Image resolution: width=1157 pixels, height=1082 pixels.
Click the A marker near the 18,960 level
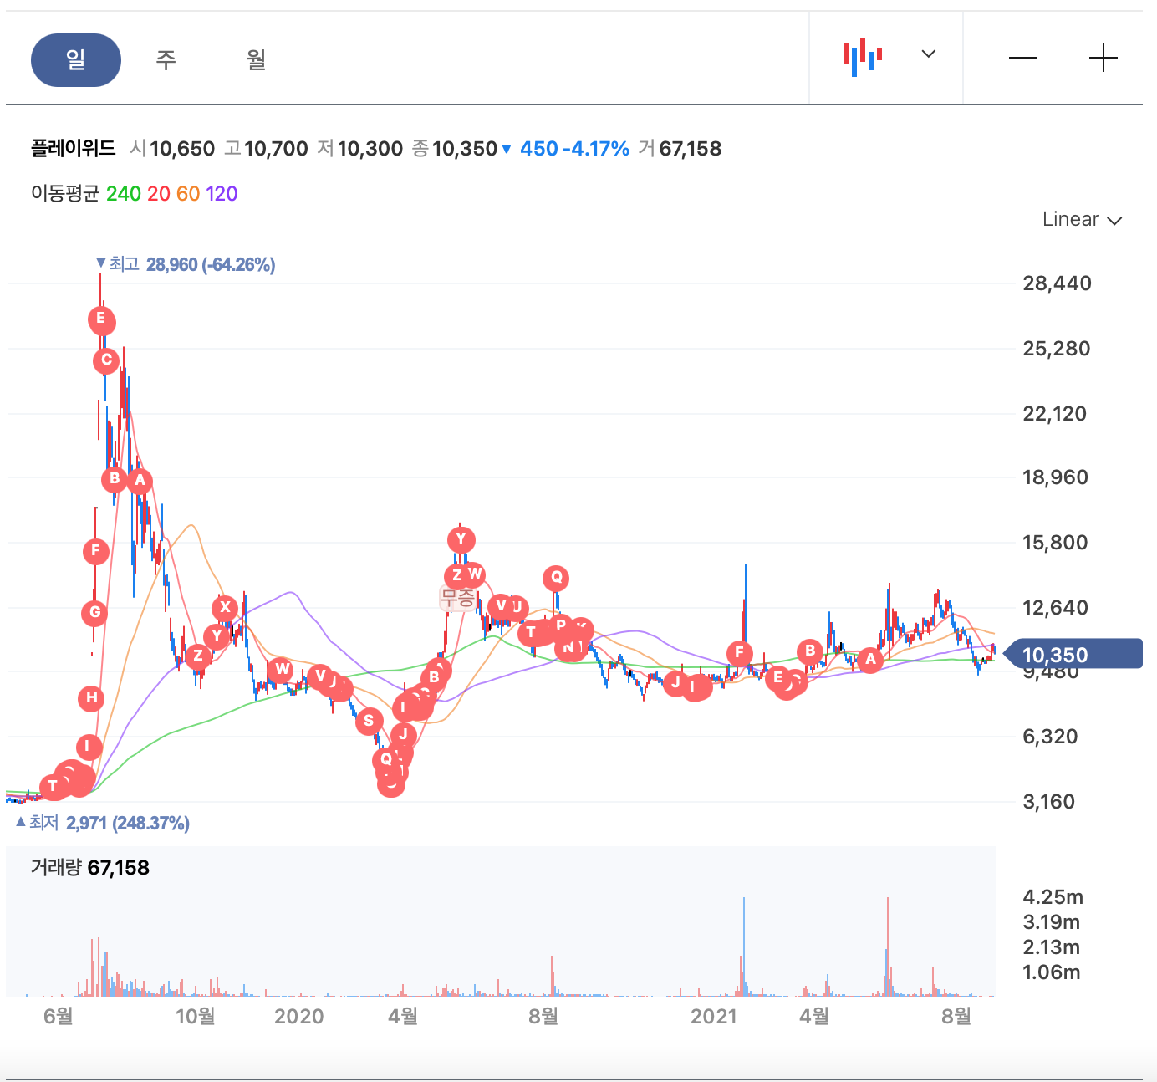tap(140, 480)
